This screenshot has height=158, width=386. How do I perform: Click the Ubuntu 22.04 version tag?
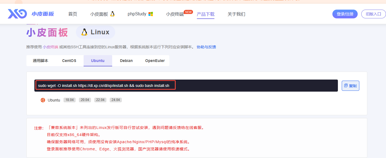100,100
